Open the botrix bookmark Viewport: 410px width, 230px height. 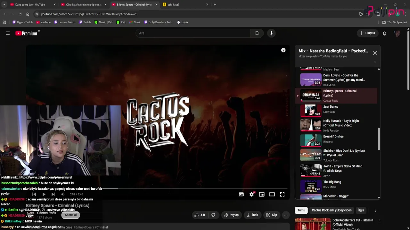click(x=183, y=22)
